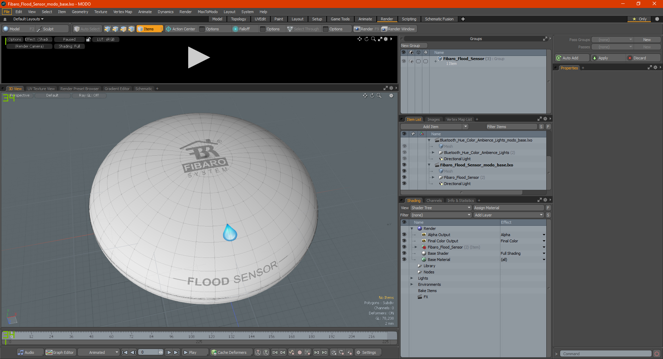Click the Play button in timeline
The image size is (663, 359).
click(x=194, y=352)
